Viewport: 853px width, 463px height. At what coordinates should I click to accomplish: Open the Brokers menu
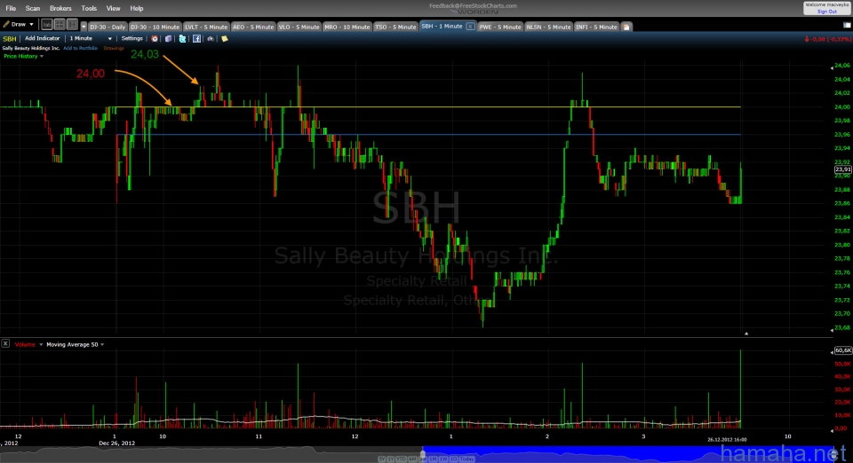pos(60,8)
